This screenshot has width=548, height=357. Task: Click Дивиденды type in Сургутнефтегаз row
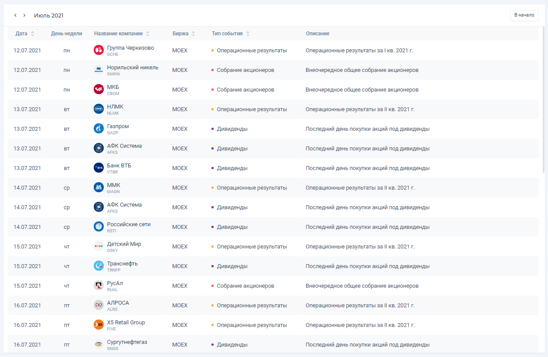pos(232,344)
